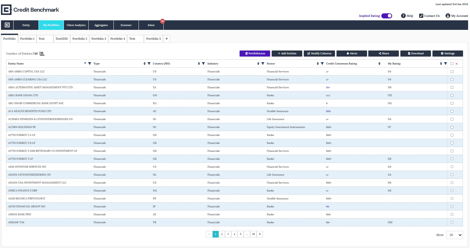Open entity AICHI FINANCIAL GROUP INC
The width and height of the screenshot is (470, 248).
pyautogui.click(x=27, y=206)
